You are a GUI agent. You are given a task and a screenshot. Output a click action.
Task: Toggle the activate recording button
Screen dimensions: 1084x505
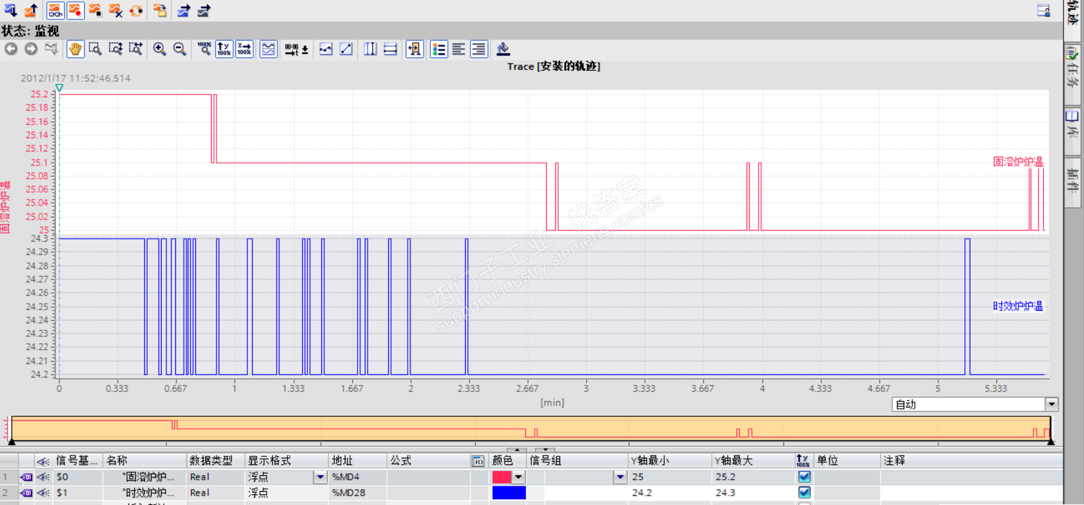coord(76,10)
